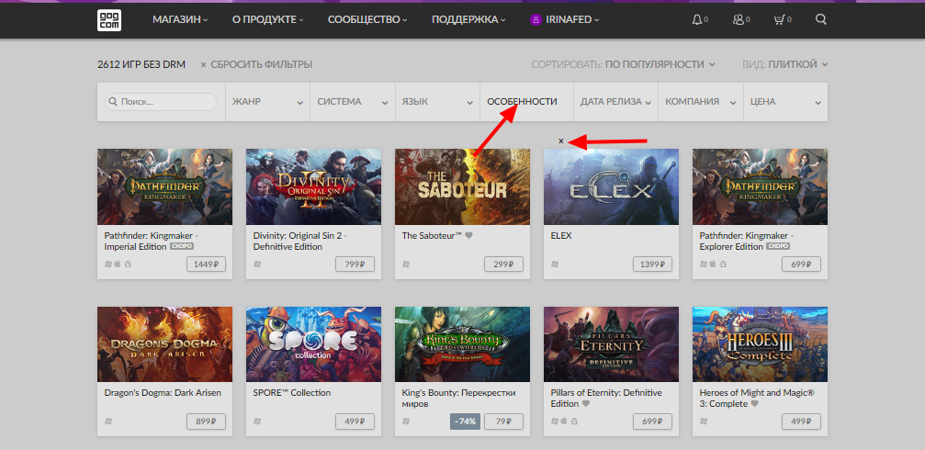The image size is (925, 450).
Task: Click 1449₽ price button for Pathfinder Imperial
Action: 207,264
